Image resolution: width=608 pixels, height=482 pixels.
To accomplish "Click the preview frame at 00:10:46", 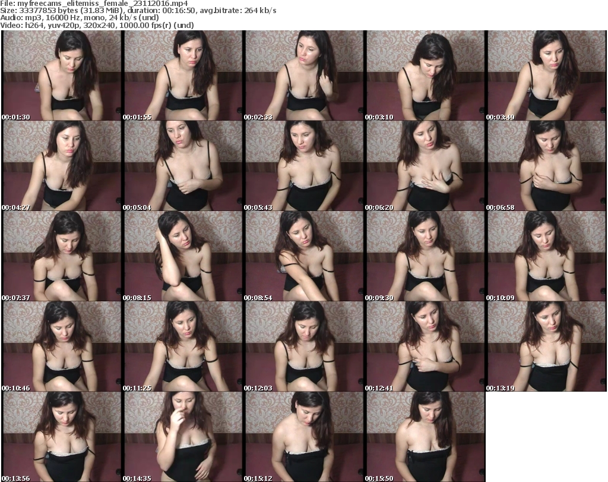I will tap(62, 346).
